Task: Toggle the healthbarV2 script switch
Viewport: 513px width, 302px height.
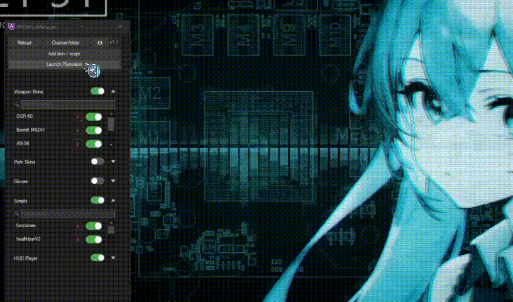Action: (x=94, y=240)
